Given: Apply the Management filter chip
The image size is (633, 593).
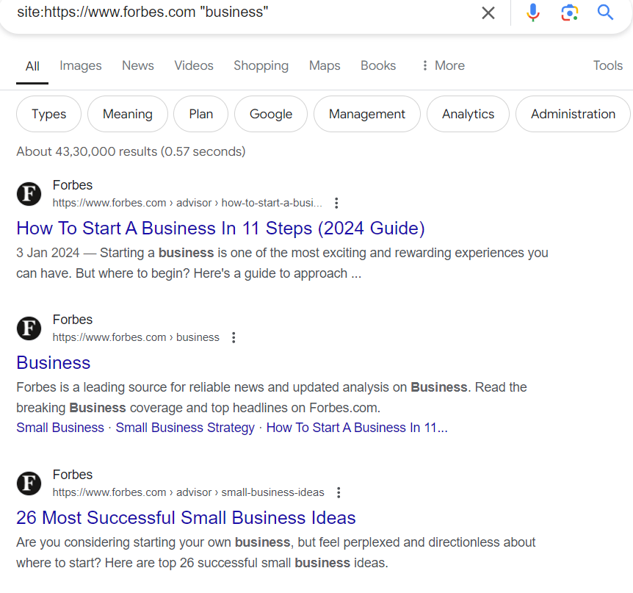Looking at the screenshot, I should pyautogui.click(x=367, y=114).
